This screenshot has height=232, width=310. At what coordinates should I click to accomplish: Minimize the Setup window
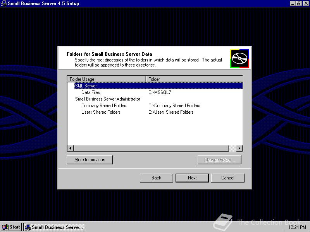coord(293,3)
